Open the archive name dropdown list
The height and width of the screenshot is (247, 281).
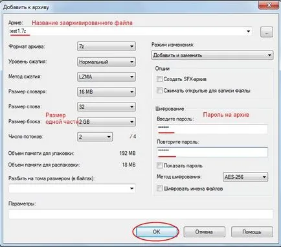[x=249, y=32]
